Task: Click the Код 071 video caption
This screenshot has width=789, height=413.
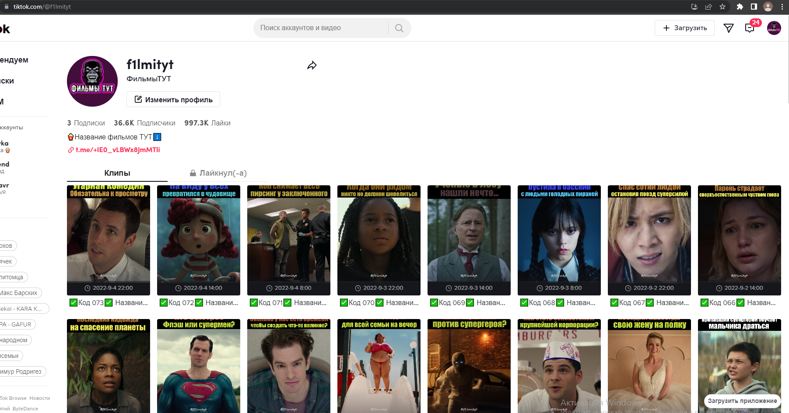Action: [289, 302]
